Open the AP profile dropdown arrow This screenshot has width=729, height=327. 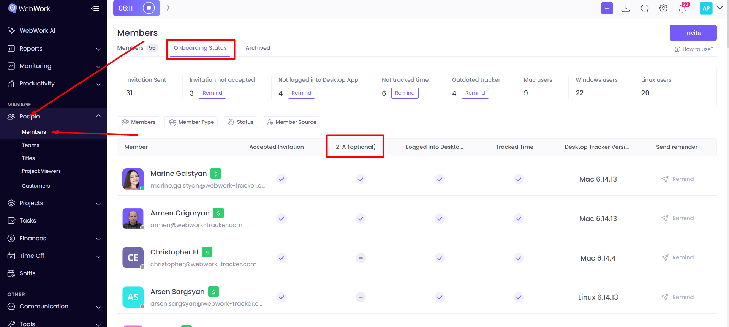(720, 8)
